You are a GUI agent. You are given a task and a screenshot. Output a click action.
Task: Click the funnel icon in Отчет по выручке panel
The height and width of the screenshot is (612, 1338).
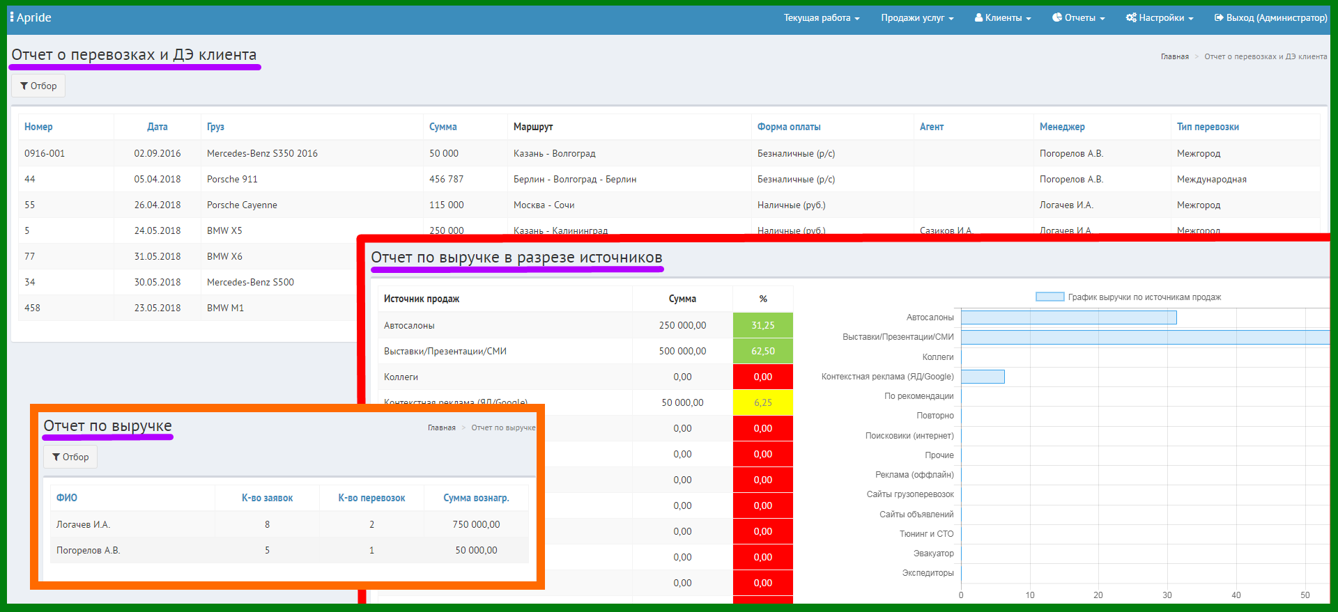56,457
